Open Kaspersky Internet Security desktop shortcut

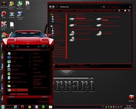point(4,26)
